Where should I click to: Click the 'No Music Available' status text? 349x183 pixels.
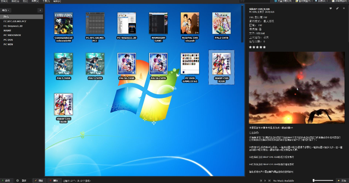pyautogui.click(x=283, y=181)
